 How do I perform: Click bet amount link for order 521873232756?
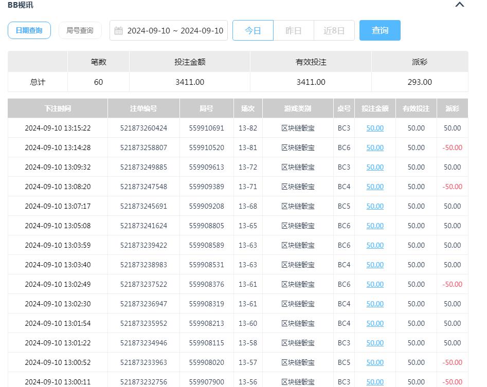click(374, 382)
